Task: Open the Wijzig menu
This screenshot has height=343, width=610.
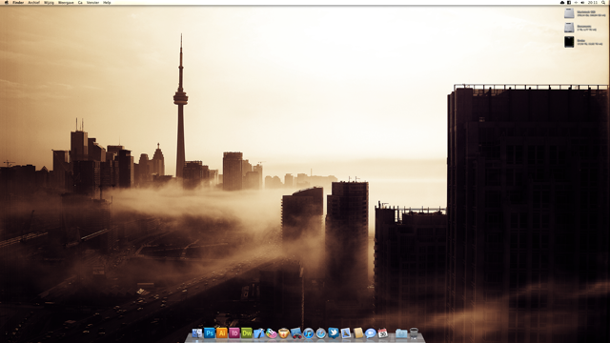Action: (49, 2)
